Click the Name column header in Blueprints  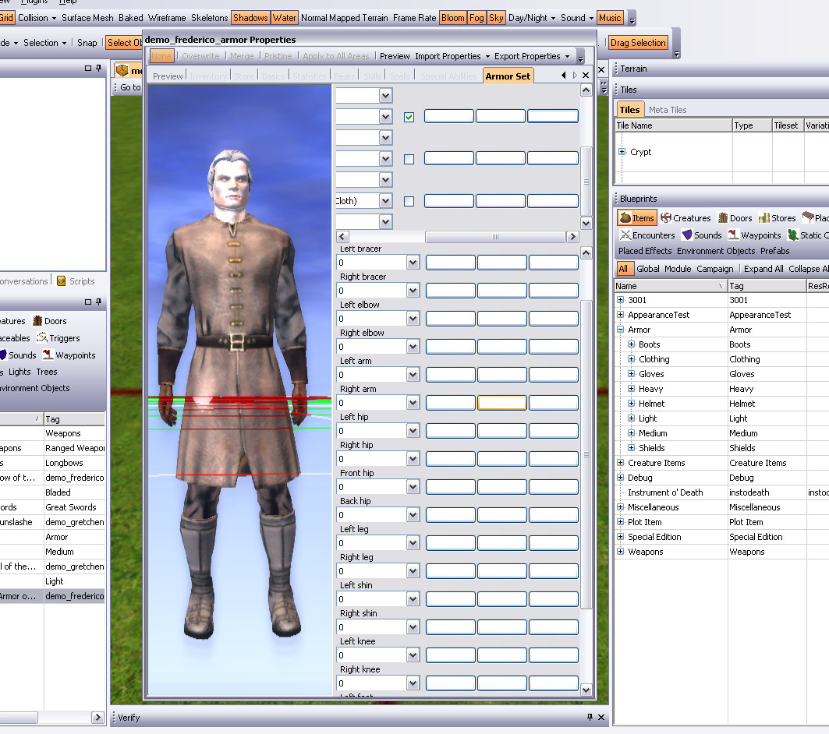click(671, 286)
